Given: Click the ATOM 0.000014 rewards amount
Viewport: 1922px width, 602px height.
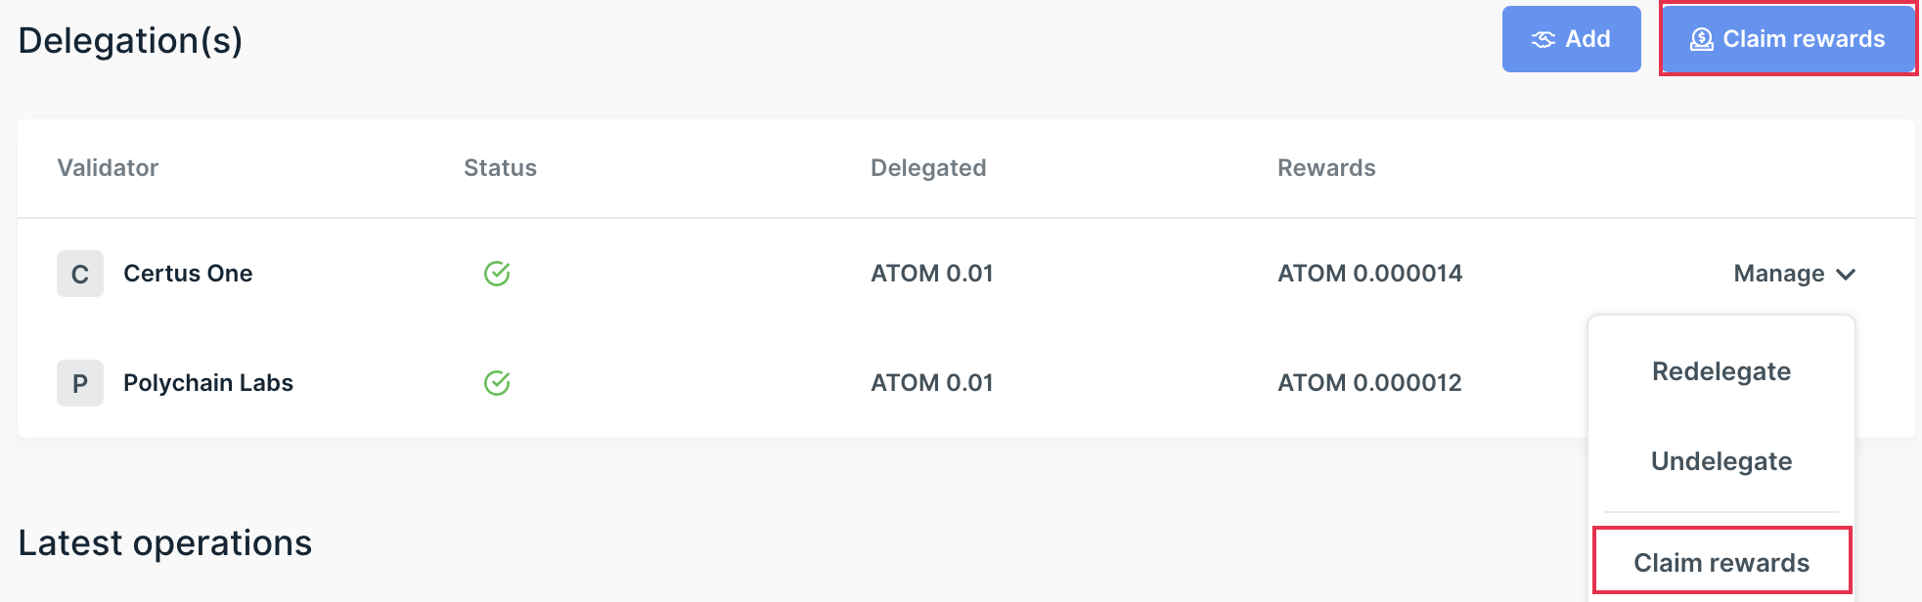Looking at the screenshot, I should (1369, 274).
